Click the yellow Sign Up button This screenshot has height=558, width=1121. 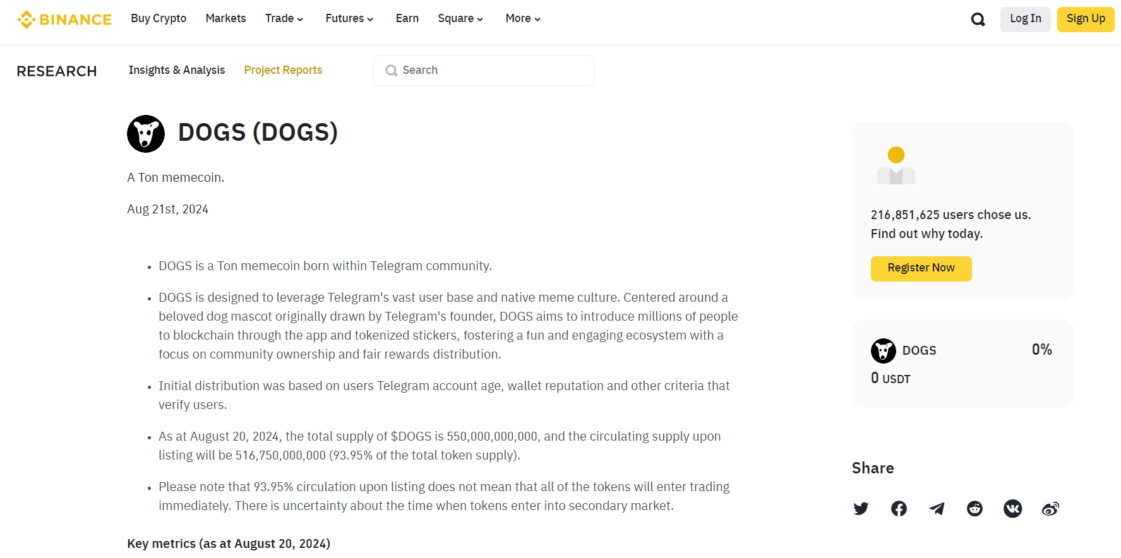pyautogui.click(x=1085, y=19)
